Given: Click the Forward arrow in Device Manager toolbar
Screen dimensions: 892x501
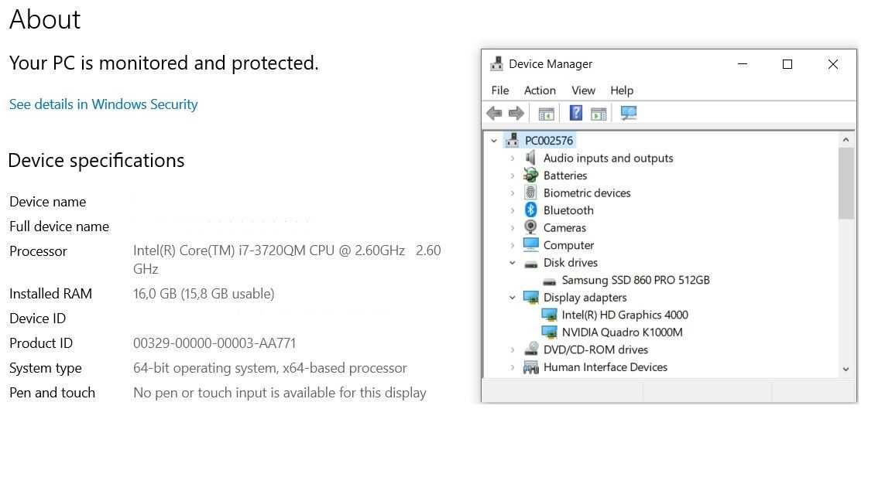Looking at the screenshot, I should pyautogui.click(x=516, y=113).
